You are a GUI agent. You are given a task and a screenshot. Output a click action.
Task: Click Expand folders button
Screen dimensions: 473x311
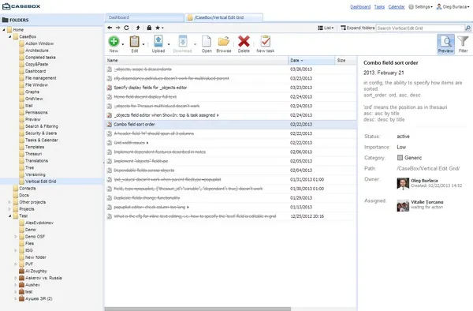(357, 28)
